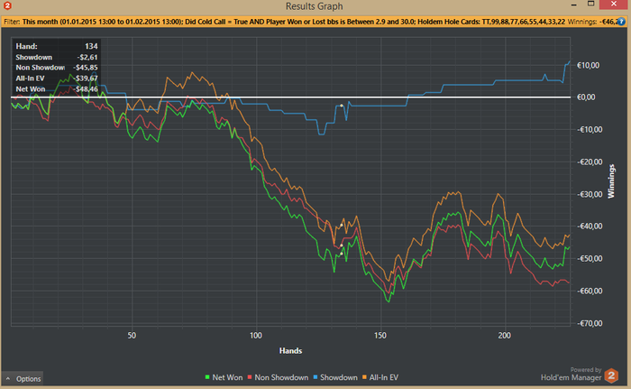Click the Showdown -$2,61 tooltip row
Image resolution: width=631 pixels, height=389 pixels.
click(56, 57)
